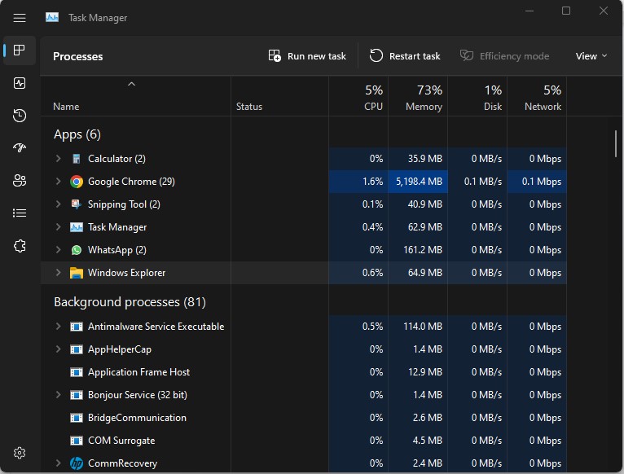Expand the Calculator (2) process group

pos(58,158)
